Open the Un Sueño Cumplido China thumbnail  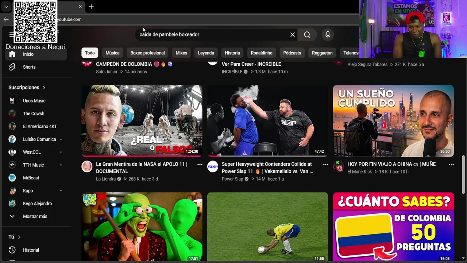click(x=393, y=121)
